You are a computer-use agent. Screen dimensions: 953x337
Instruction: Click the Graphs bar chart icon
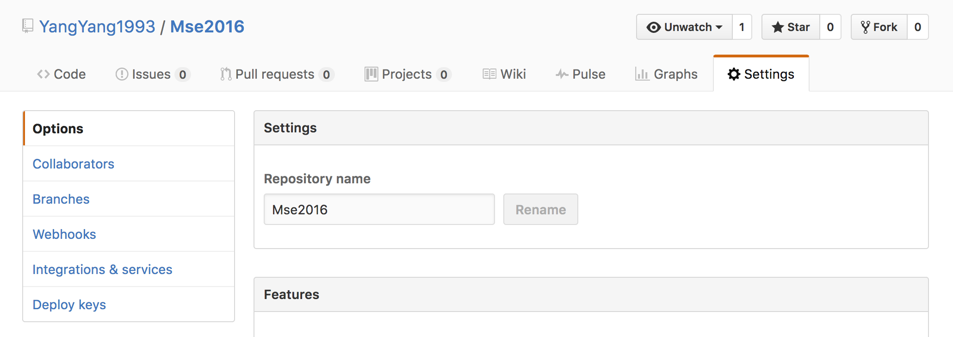[x=642, y=74]
